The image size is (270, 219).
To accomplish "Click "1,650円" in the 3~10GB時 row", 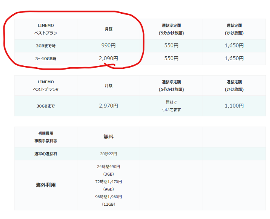I will click(234, 58).
